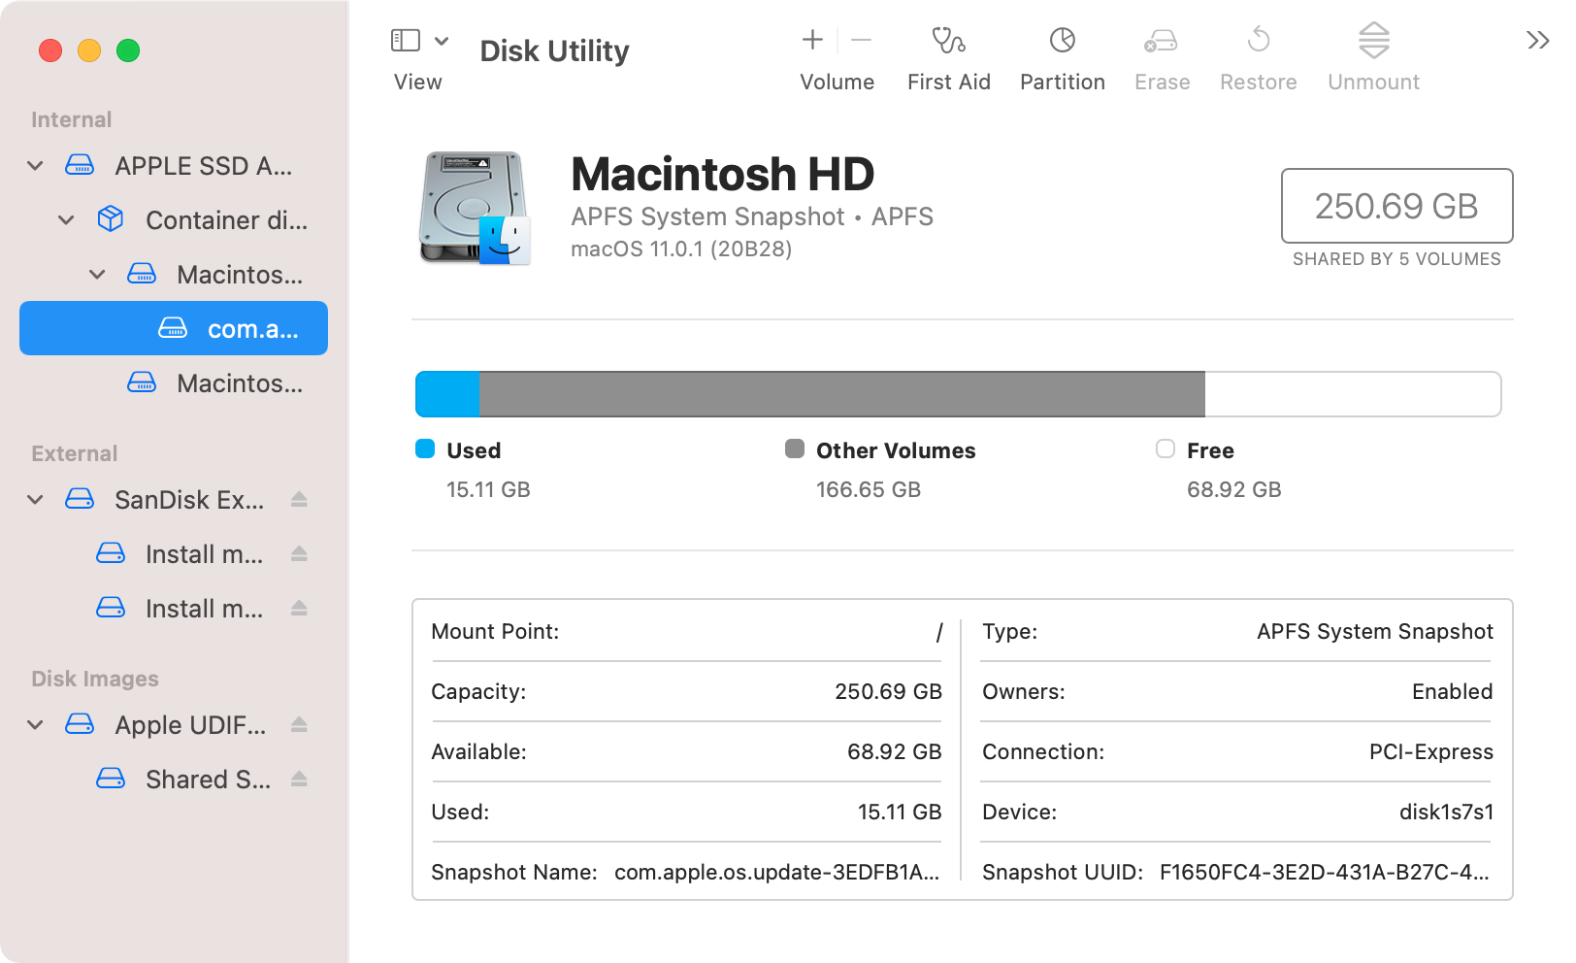Image resolution: width=1576 pixels, height=963 pixels.
Task: Click the Macintosh HD disk thumbnail
Action: coord(475,208)
